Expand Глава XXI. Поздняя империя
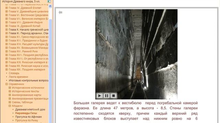This screenshot has height=123, width=220. [x=7, y=69]
